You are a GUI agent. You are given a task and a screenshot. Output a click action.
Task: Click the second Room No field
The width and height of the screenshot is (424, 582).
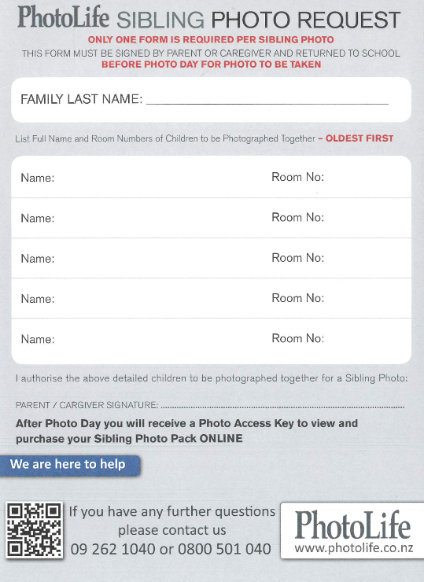click(366, 218)
